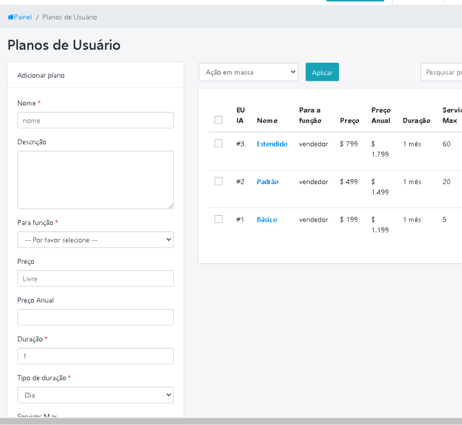Click the $ 799 price cell
Image resolution: width=462 pixels, height=425 pixels.
pyautogui.click(x=349, y=144)
